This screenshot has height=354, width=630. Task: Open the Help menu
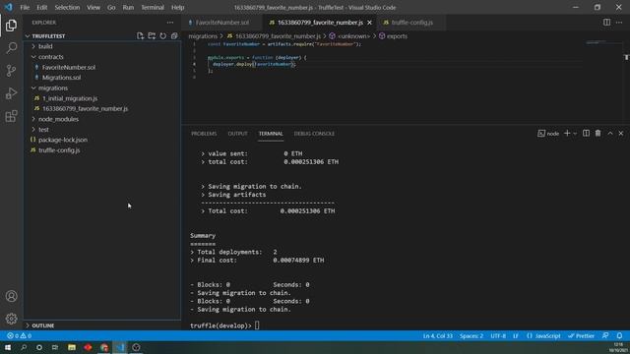coord(177,7)
